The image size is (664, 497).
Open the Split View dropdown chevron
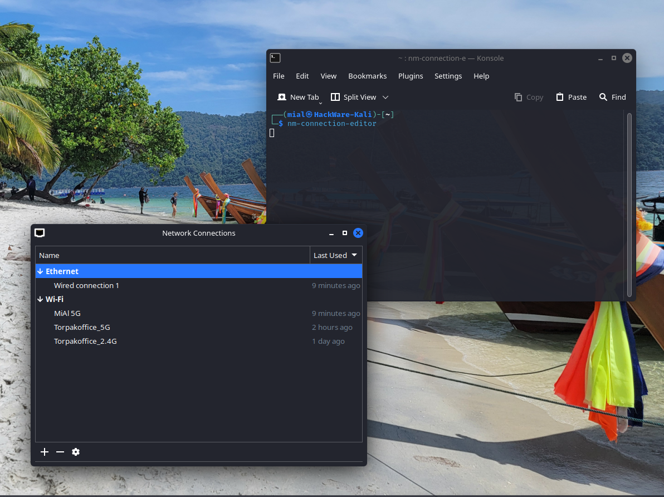coord(385,97)
